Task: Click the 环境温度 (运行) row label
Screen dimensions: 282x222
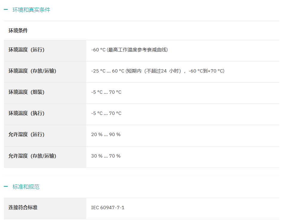Action: 27,50
